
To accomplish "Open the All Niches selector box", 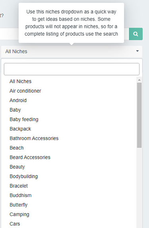I will pyautogui.click(x=72, y=51).
